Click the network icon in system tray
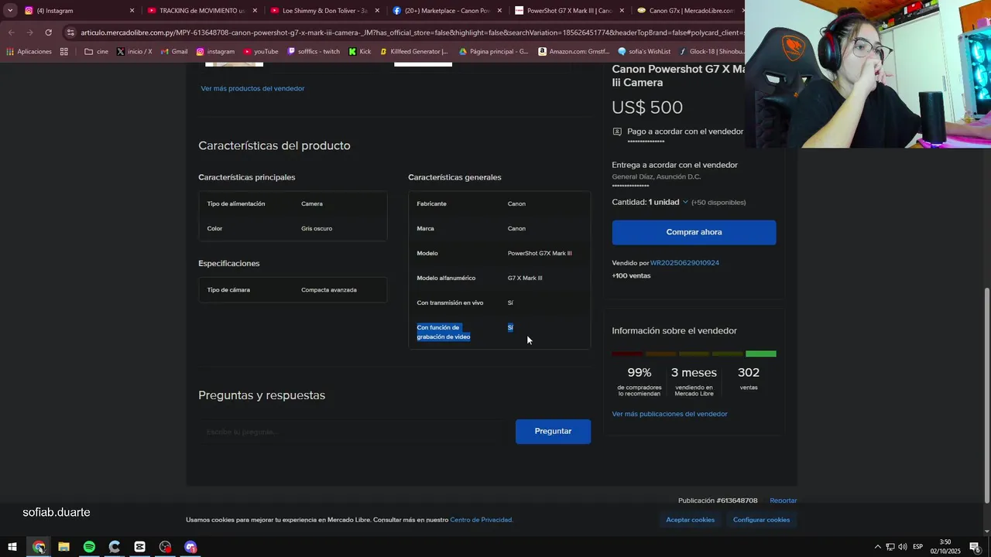This screenshot has height=557, width=991. pos(890,547)
